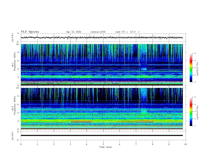209x162 pixels.
Task: Click the ch.1 voltage waveform trace
Action: pos(102,38)
